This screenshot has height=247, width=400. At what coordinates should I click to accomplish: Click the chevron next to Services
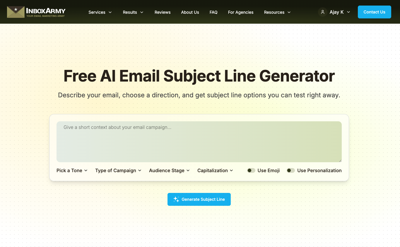pyautogui.click(x=110, y=12)
